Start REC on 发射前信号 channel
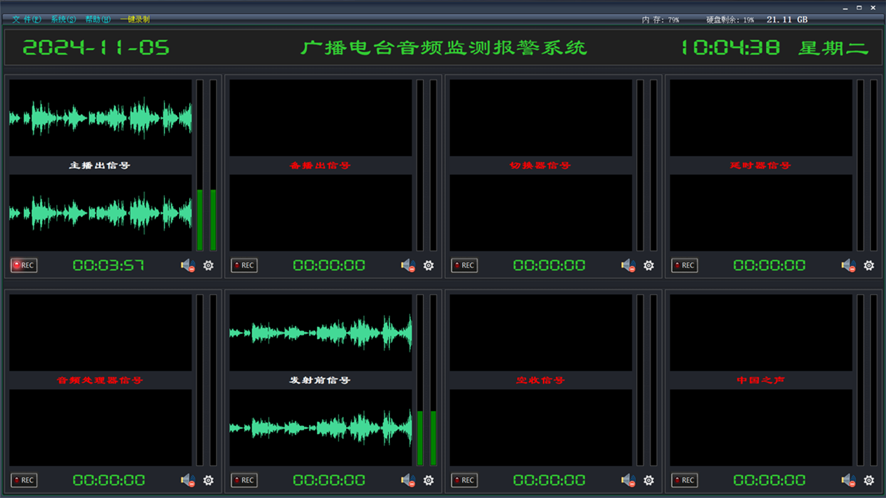 pyautogui.click(x=244, y=480)
